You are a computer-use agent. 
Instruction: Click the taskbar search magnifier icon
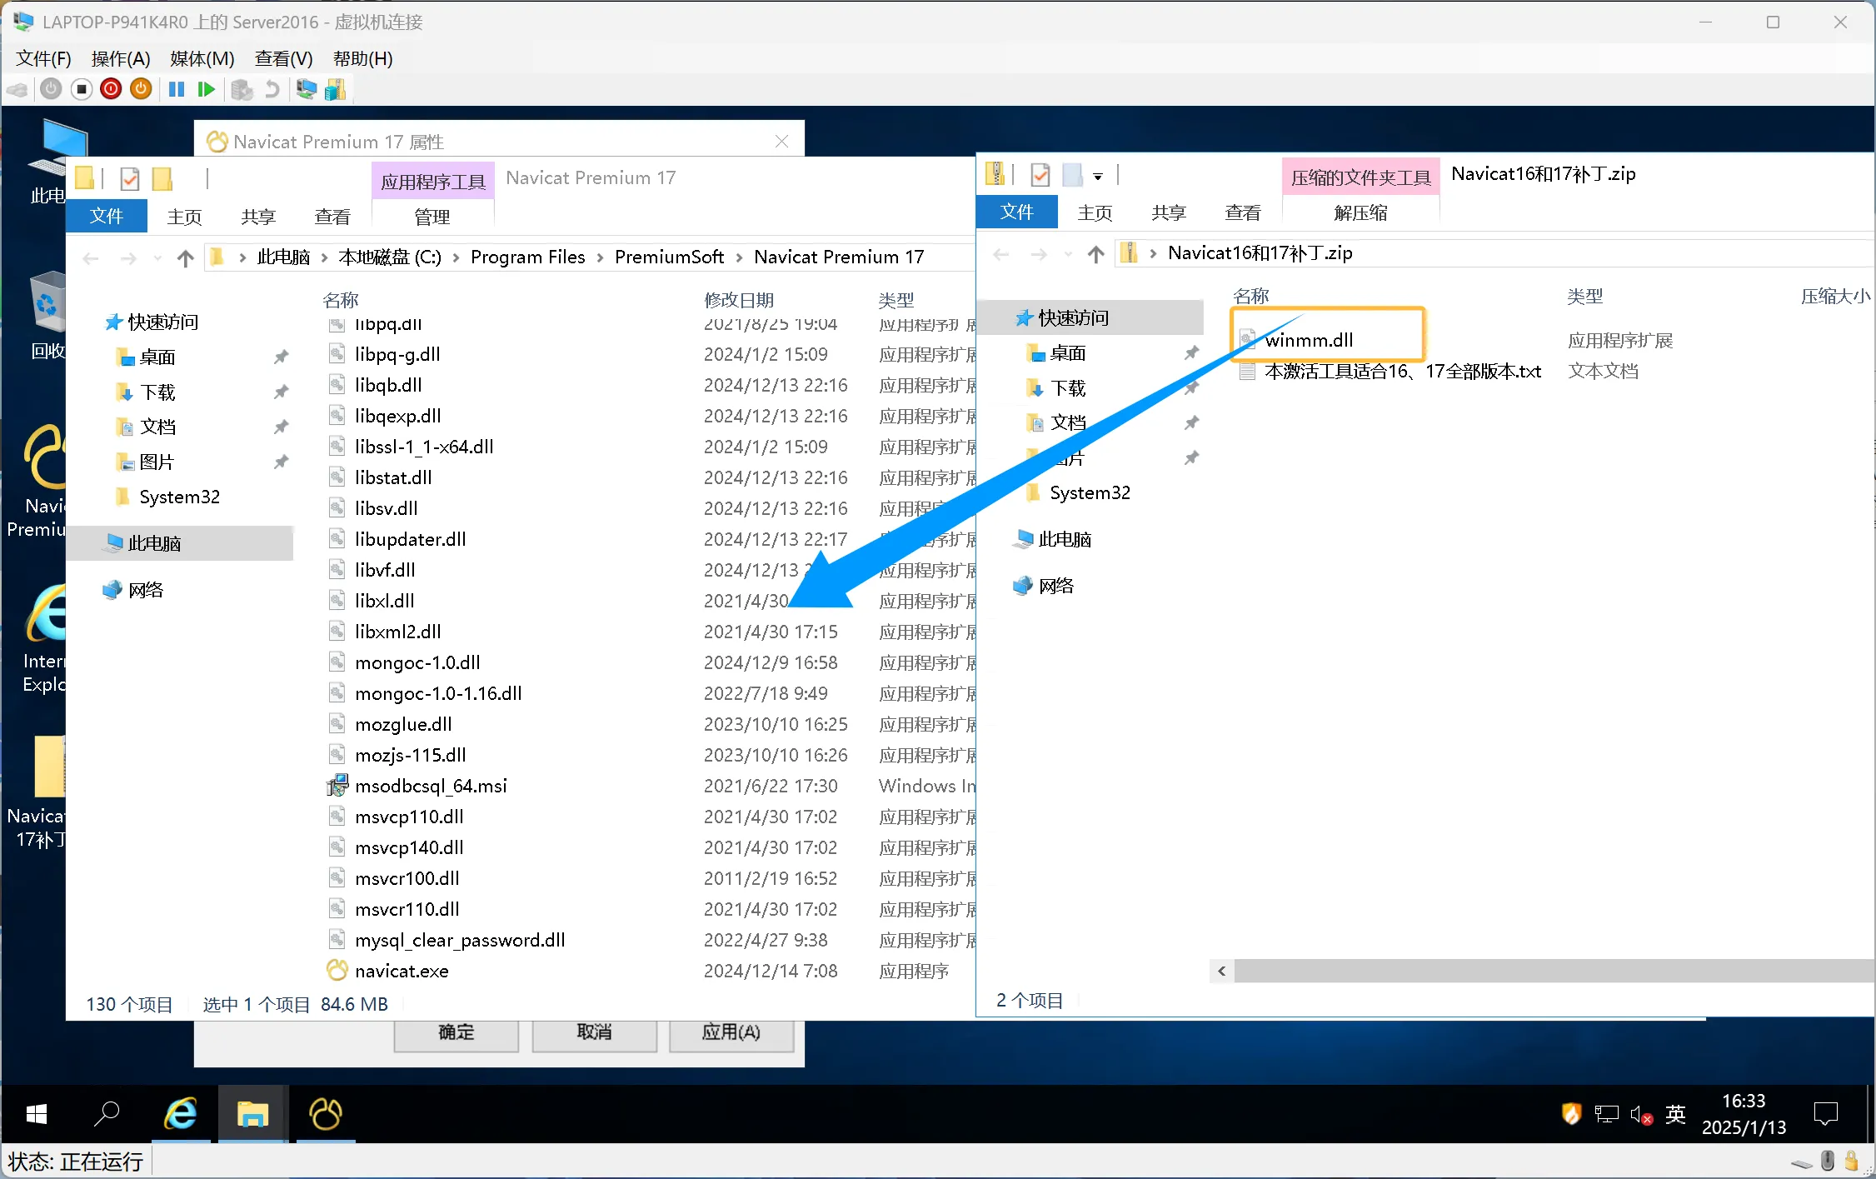(107, 1114)
